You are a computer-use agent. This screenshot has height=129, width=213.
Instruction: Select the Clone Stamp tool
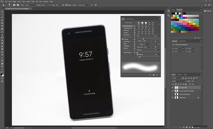[2, 34]
